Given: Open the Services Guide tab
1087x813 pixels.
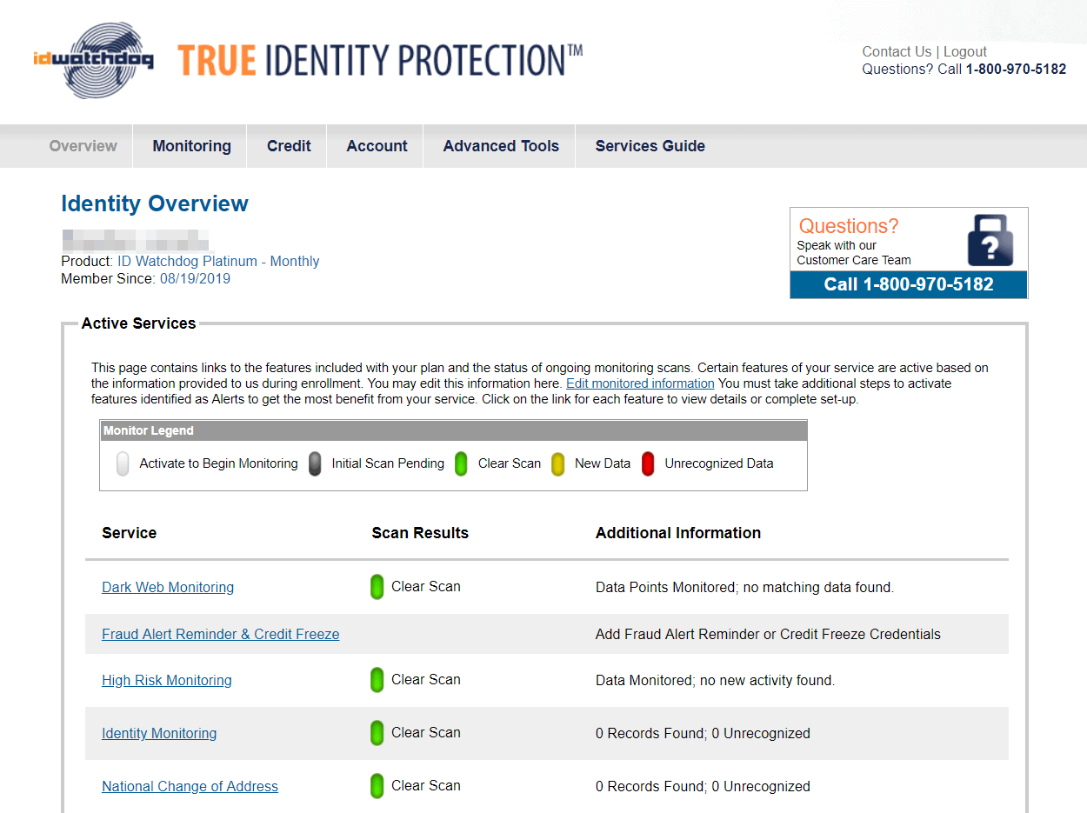Looking at the screenshot, I should 650,146.
